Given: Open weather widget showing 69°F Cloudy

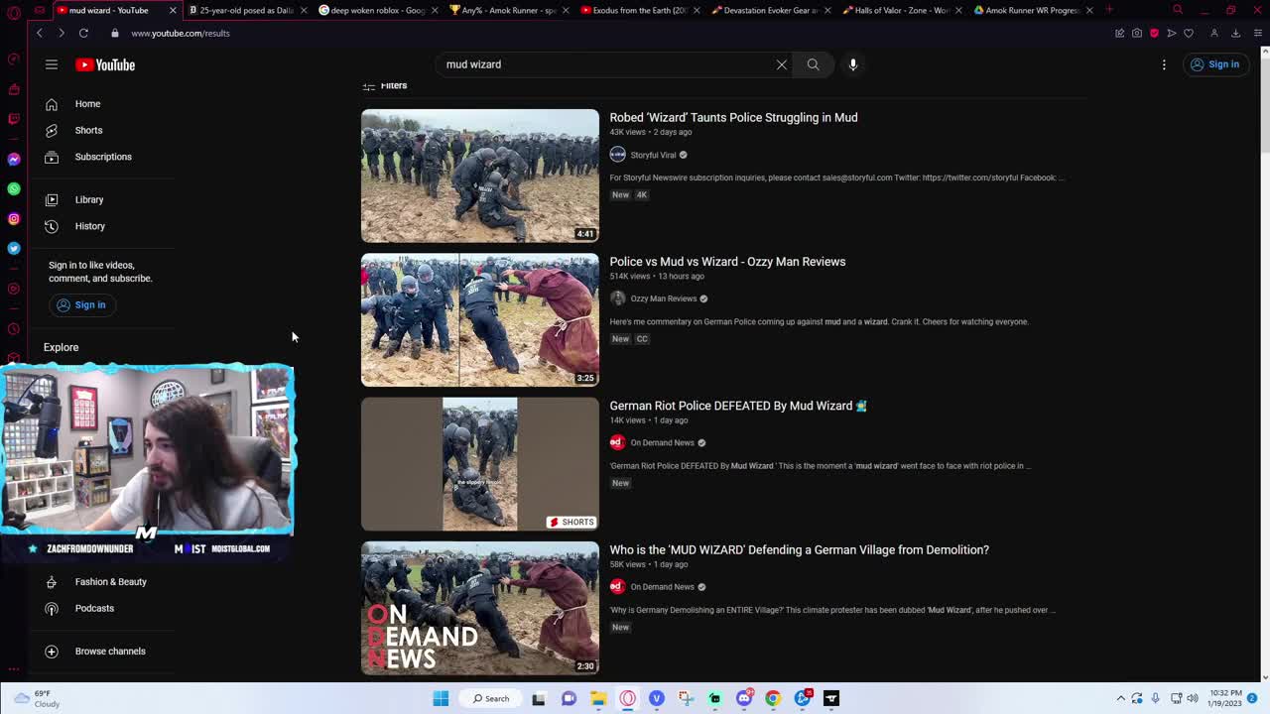Looking at the screenshot, I should [x=36, y=698].
